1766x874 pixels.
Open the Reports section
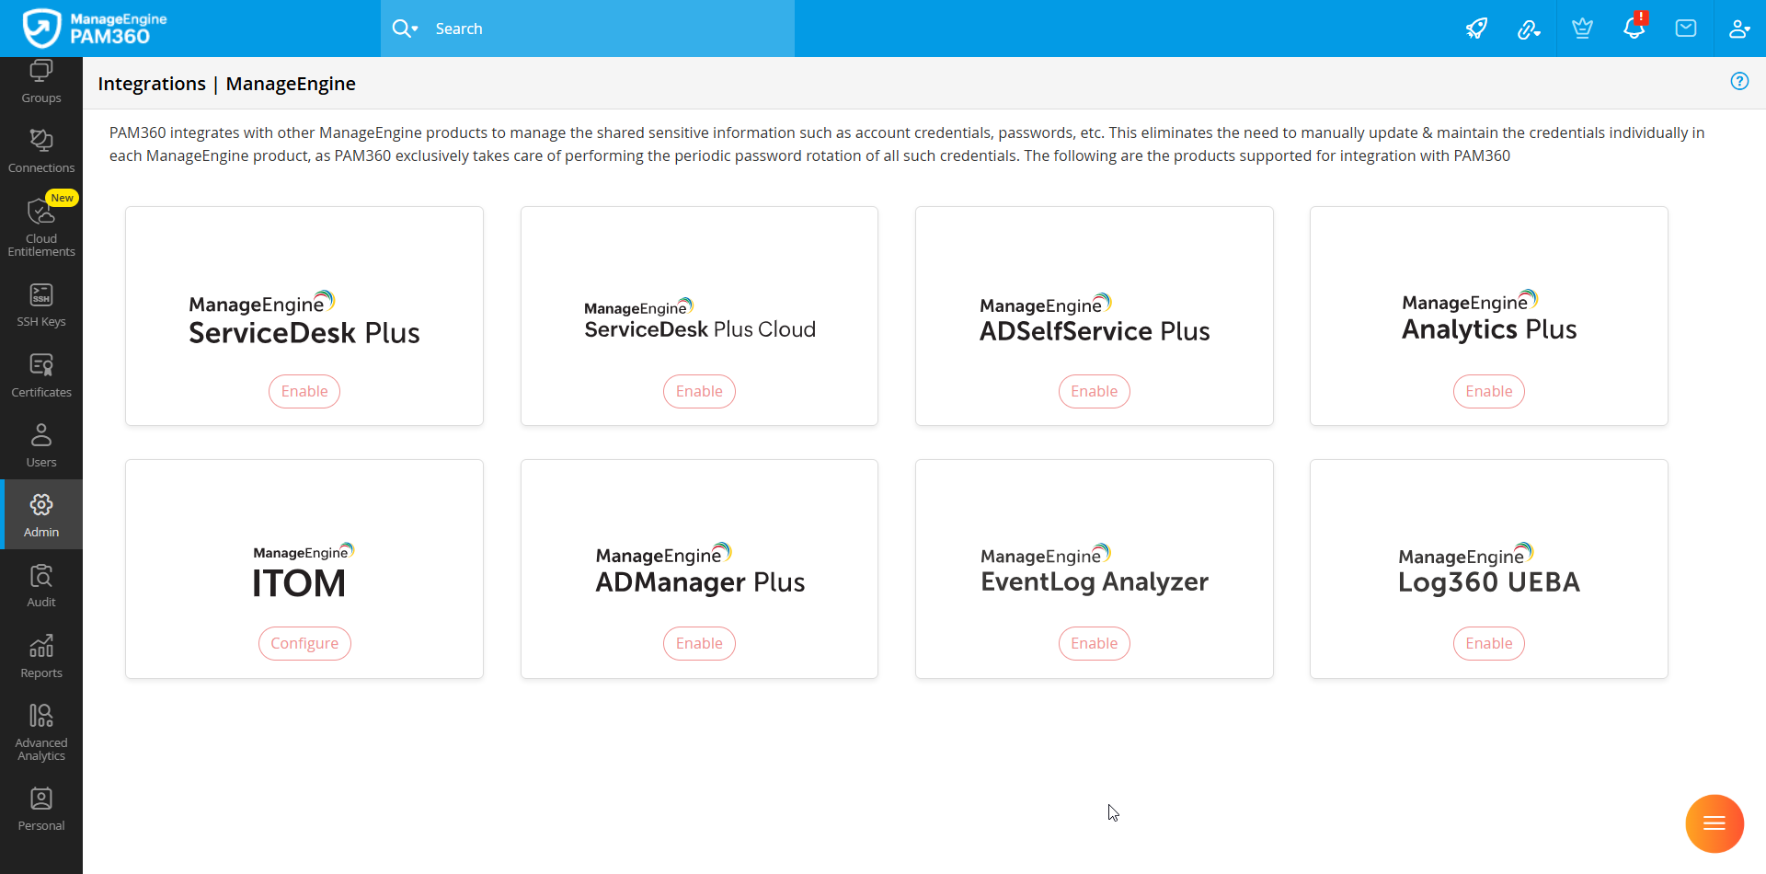(x=41, y=656)
